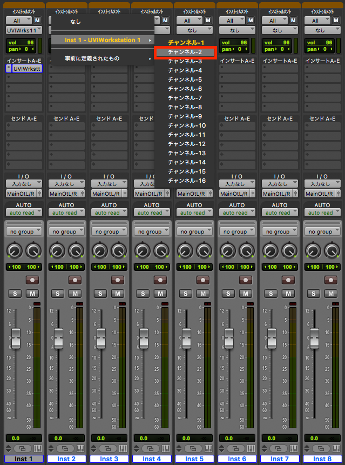This screenshot has height=465, width=345.
Task: Click the left pan knob on Inst 3
Action: click(x=99, y=251)
